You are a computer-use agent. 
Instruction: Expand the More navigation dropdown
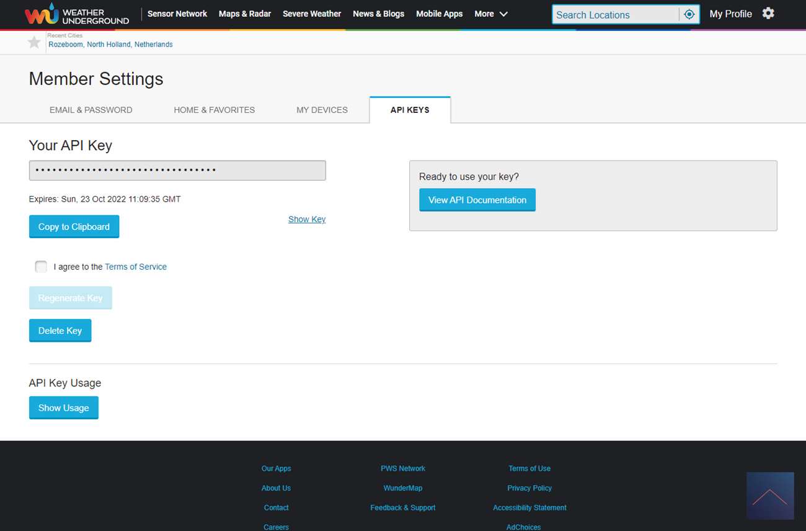[x=491, y=14]
